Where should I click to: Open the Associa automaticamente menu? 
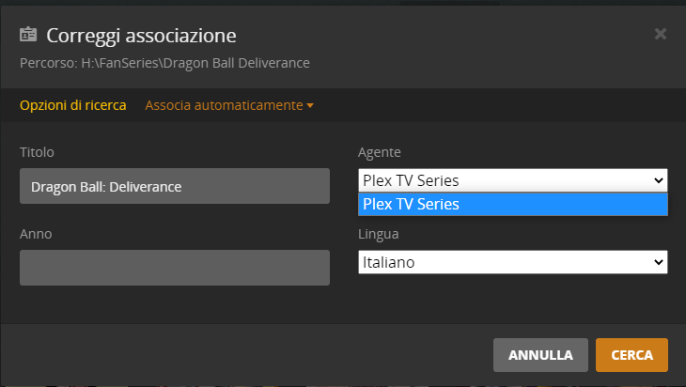click(224, 105)
